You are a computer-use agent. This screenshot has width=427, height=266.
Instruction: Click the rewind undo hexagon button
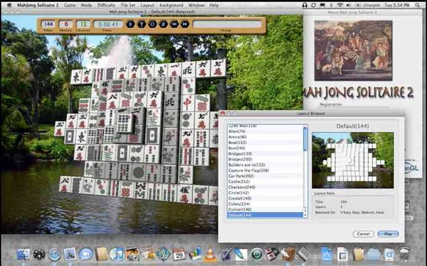tap(174, 24)
